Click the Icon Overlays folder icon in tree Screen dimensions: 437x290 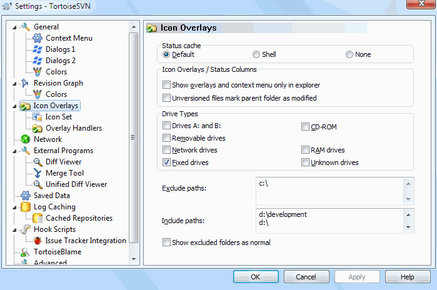coord(26,106)
